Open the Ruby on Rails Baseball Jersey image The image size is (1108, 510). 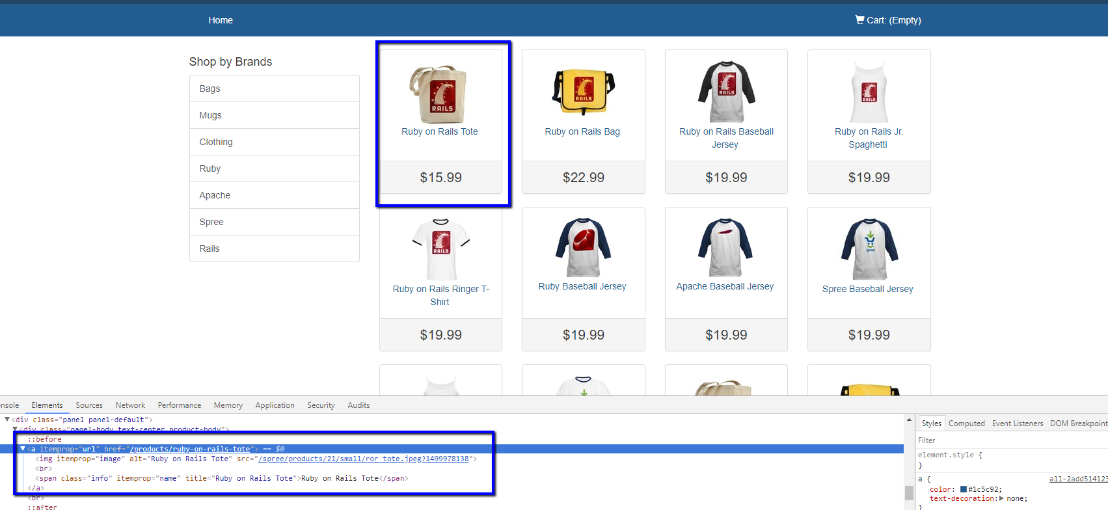(726, 92)
